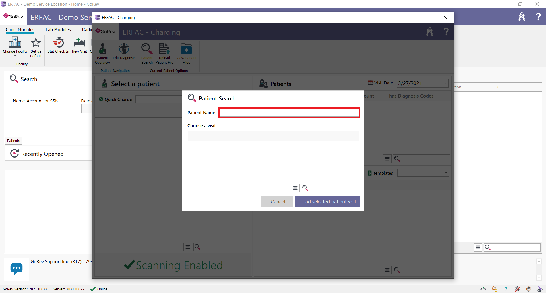Viewport: 546px width, 293px height.
Task: Click GoRev Version text in status bar
Action: (x=25, y=289)
